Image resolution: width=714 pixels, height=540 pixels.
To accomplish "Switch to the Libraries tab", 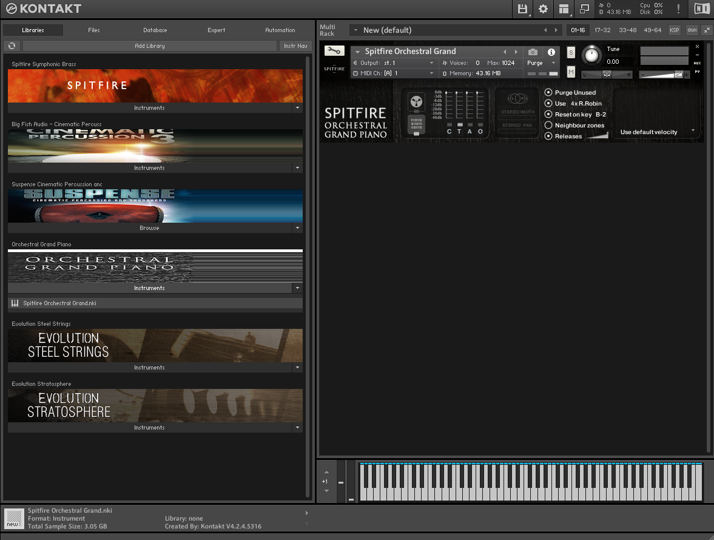I will (33, 30).
